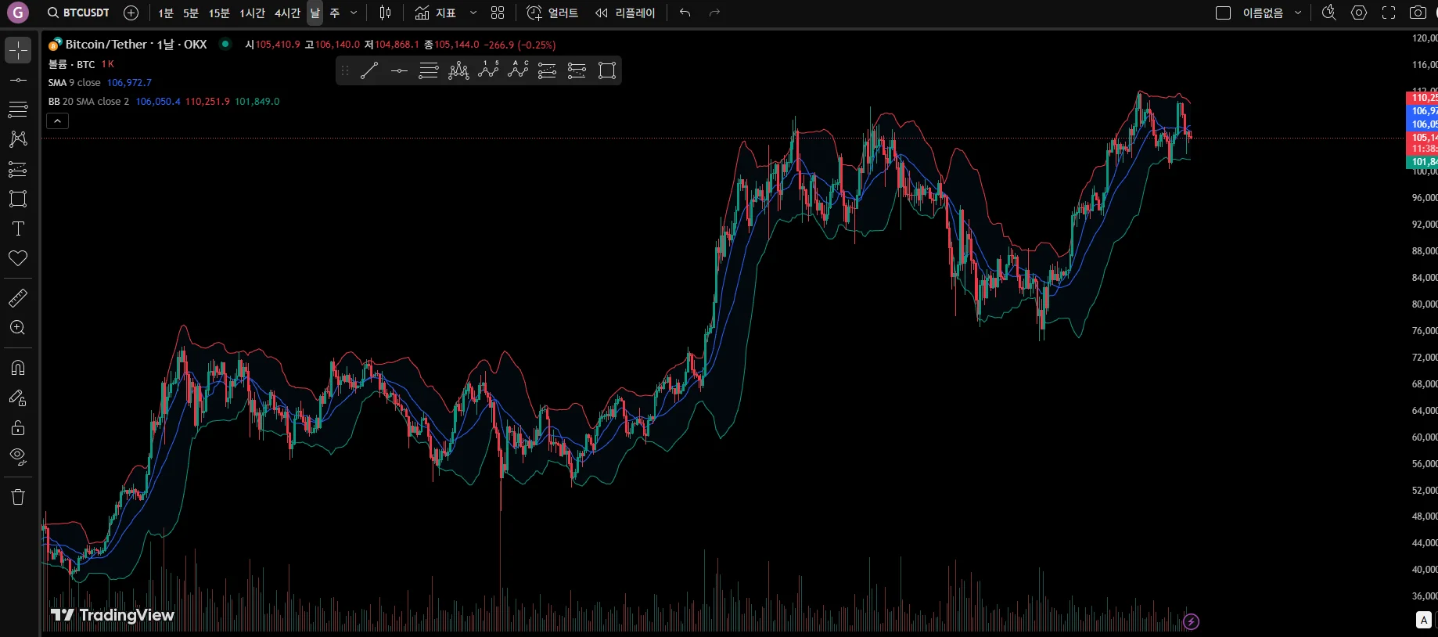Click the trash bin to remove drawings

(x=18, y=497)
